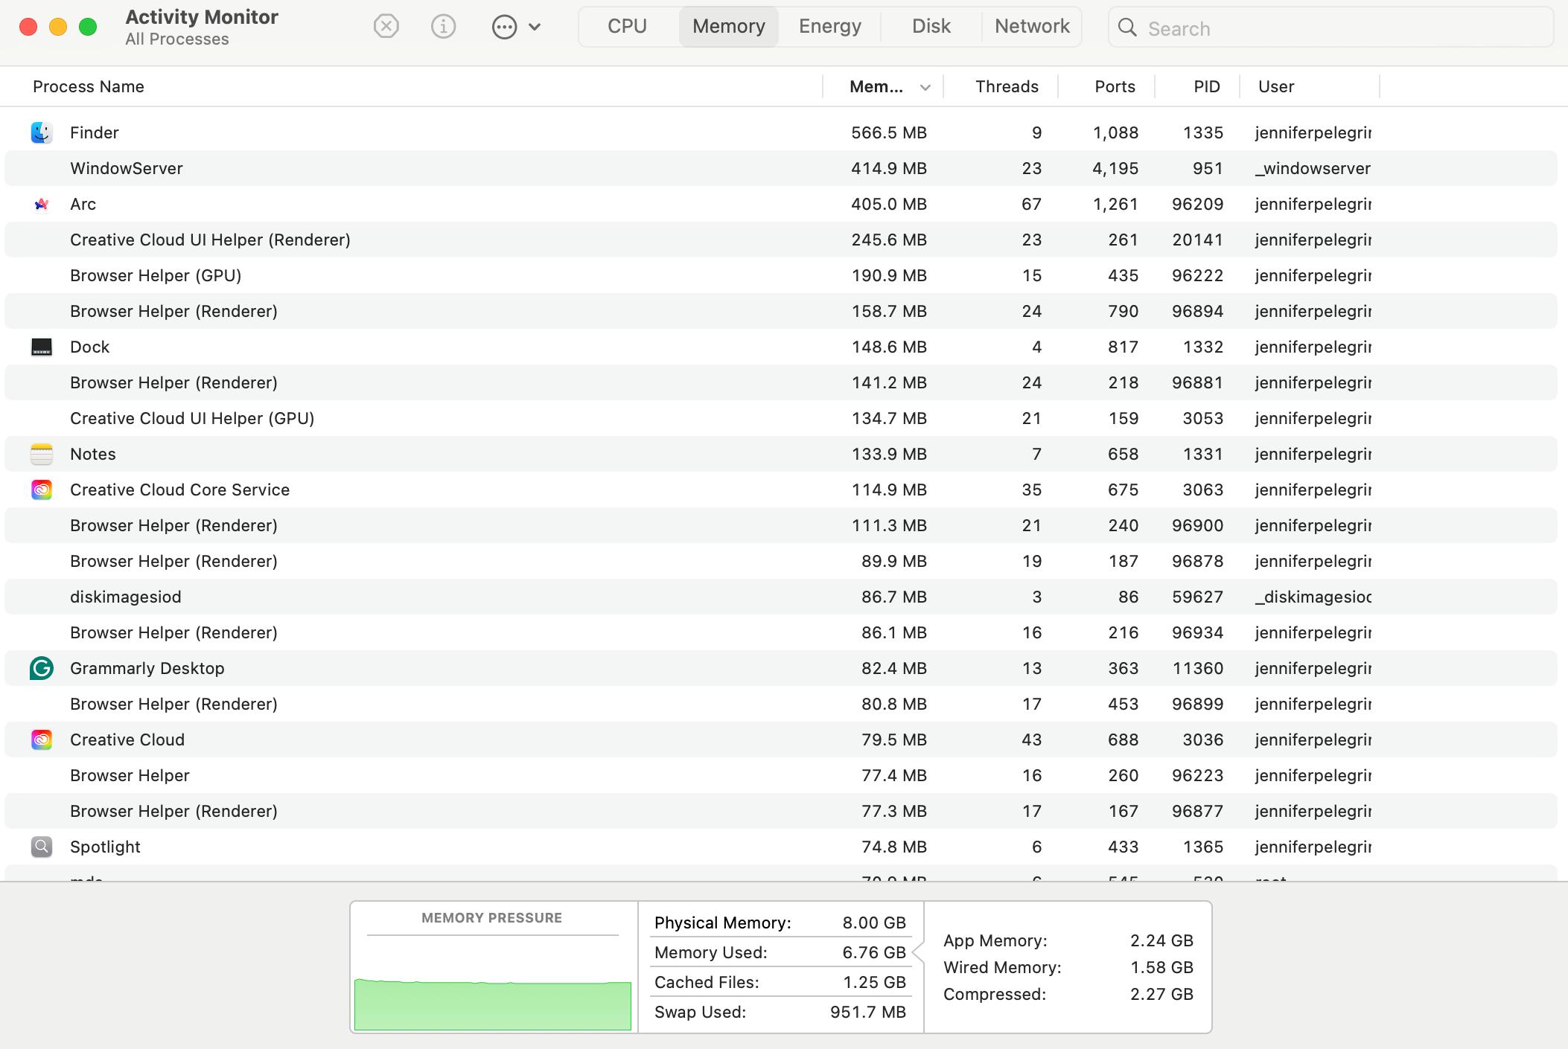1568x1049 pixels.
Task: Select the Finder app icon
Action: pos(42,132)
